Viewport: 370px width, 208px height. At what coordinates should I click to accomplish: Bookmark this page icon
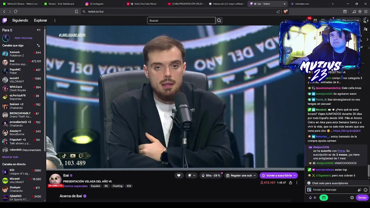pyautogui.click(x=76, y=12)
